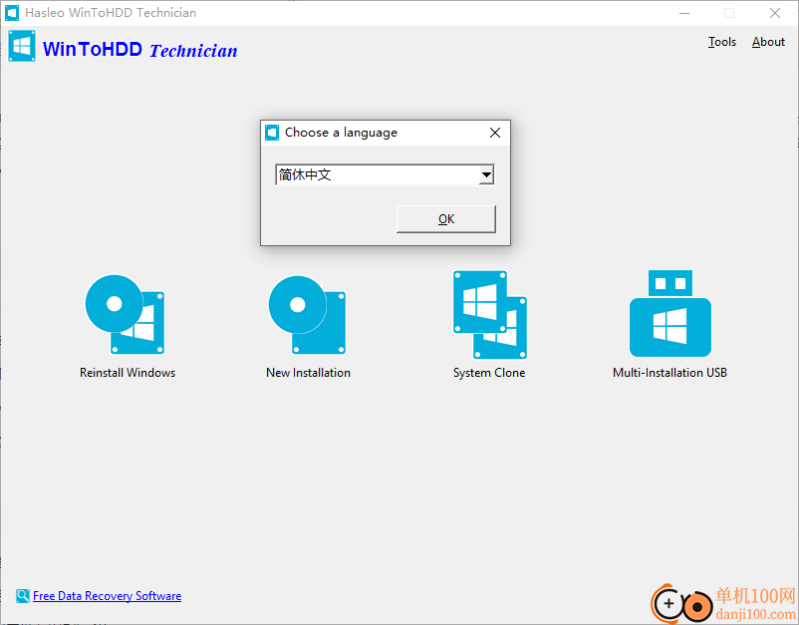Click the Hasleo title bar app icon
The image size is (799, 625).
pos(12,13)
